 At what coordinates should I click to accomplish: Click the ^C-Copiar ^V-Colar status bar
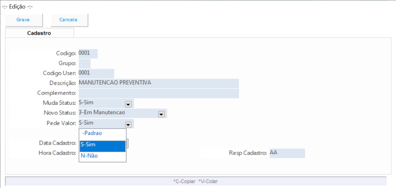point(195,181)
